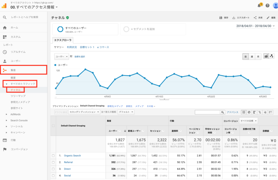
Task: Click the table search magnifier icon
Action: [222, 112]
